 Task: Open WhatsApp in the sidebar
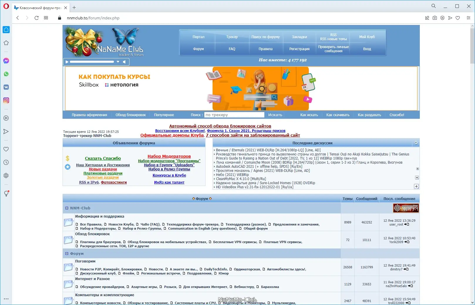(6, 74)
